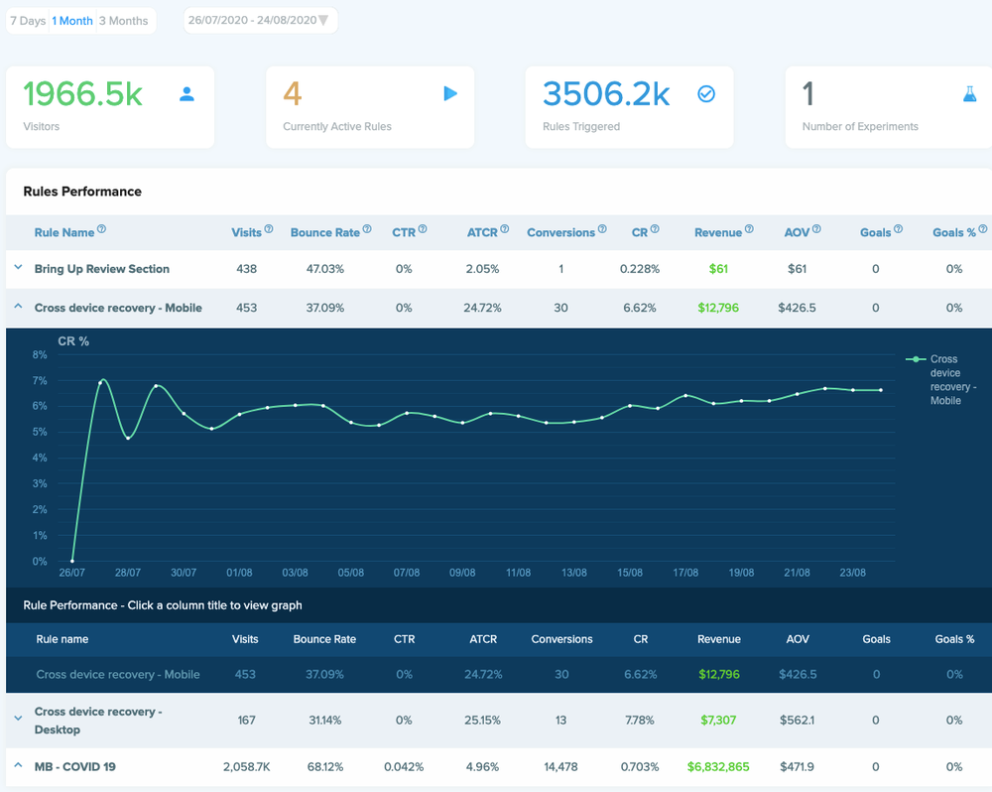The height and width of the screenshot is (792, 992).
Task: Open help icon next to Bounce Rate header
Action: point(367,229)
